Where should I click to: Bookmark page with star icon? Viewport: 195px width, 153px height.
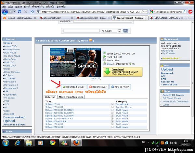[x=142, y=12]
